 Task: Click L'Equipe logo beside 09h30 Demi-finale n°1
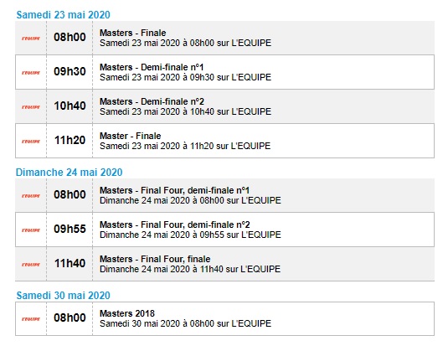[31, 73]
